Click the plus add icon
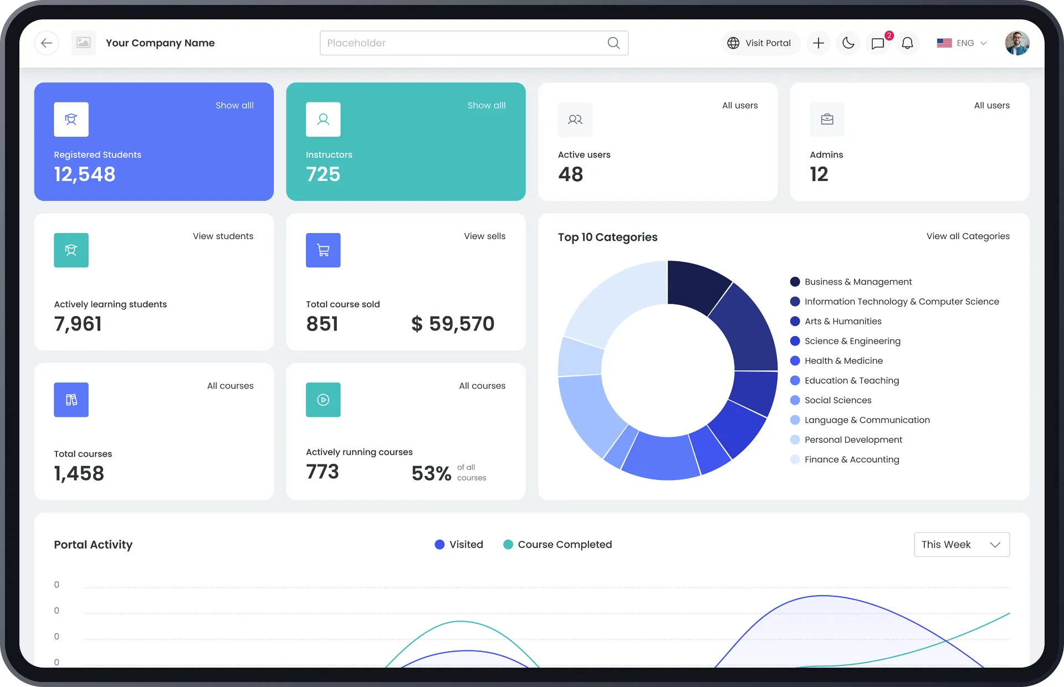This screenshot has width=1064, height=687. click(x=819, y=43)
